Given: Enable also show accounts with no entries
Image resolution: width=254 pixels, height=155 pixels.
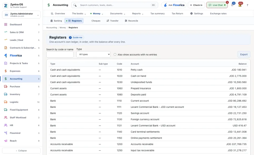Looking at the screenshot, I should click(115, 55).
